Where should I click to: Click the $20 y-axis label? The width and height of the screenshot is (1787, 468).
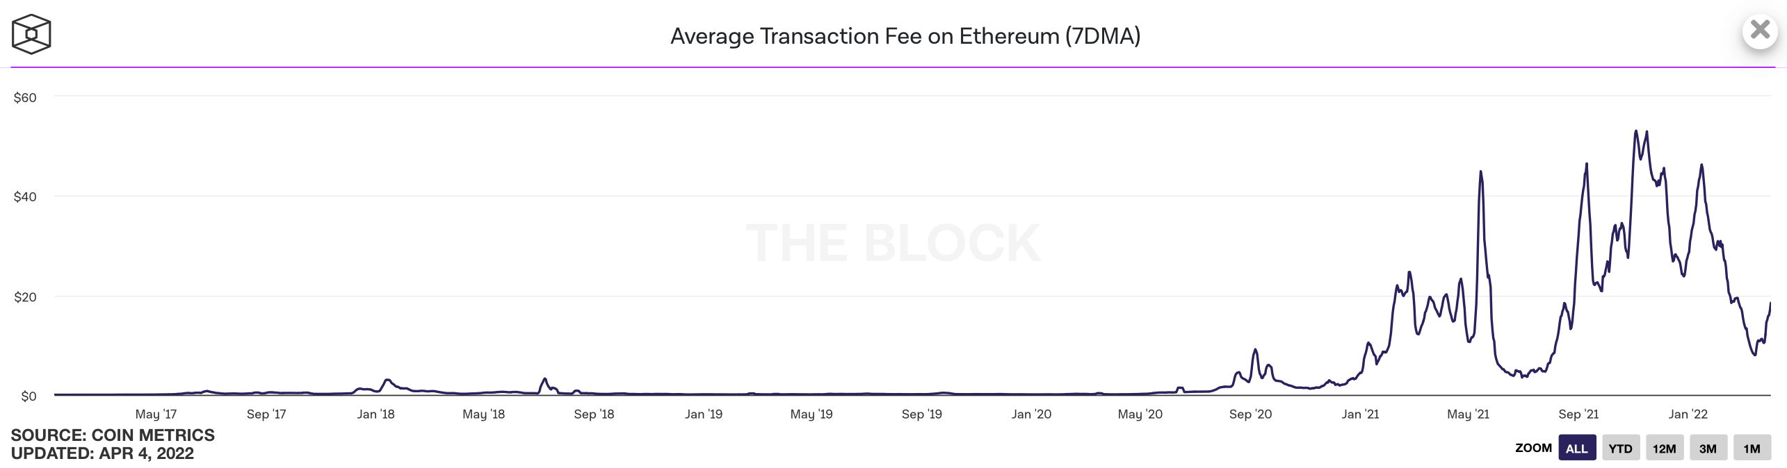coord(25,297)
